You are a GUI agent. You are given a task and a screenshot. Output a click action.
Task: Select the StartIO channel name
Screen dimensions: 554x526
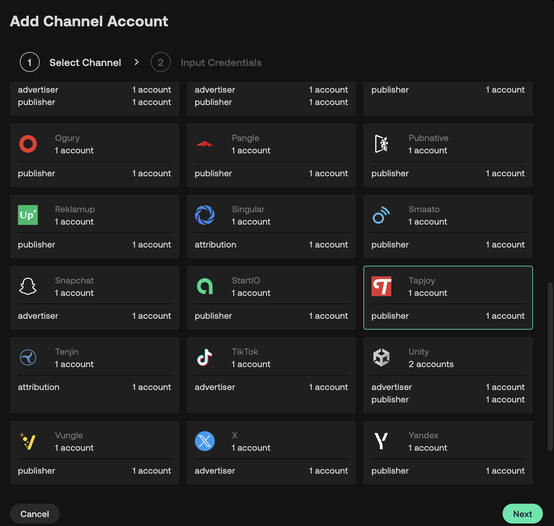pos(246,280)
